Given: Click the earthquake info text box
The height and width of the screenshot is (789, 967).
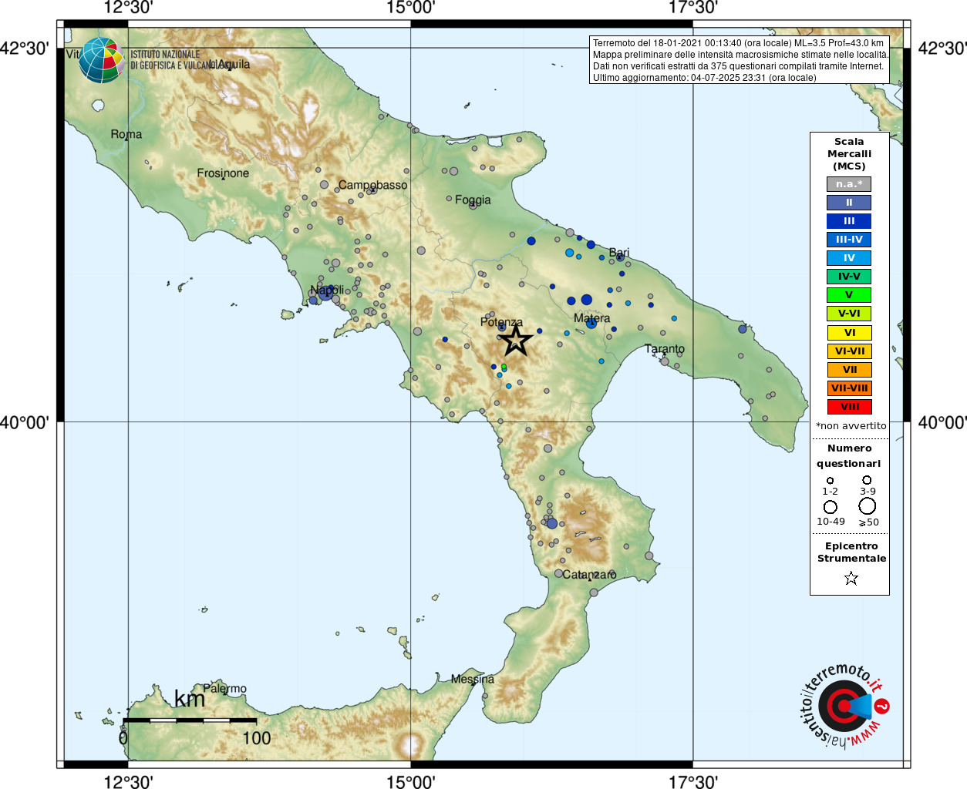Looking at the screenshot, I should (740, 60).
